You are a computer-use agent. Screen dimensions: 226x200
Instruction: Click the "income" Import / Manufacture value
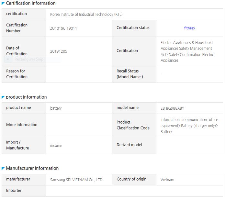56,146
